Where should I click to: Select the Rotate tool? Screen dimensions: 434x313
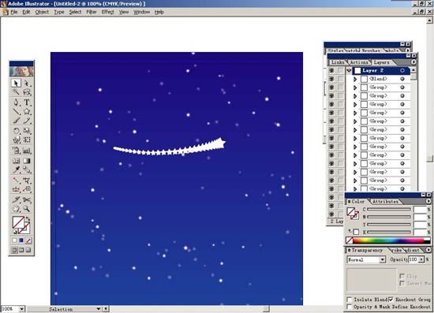[16, 131]
